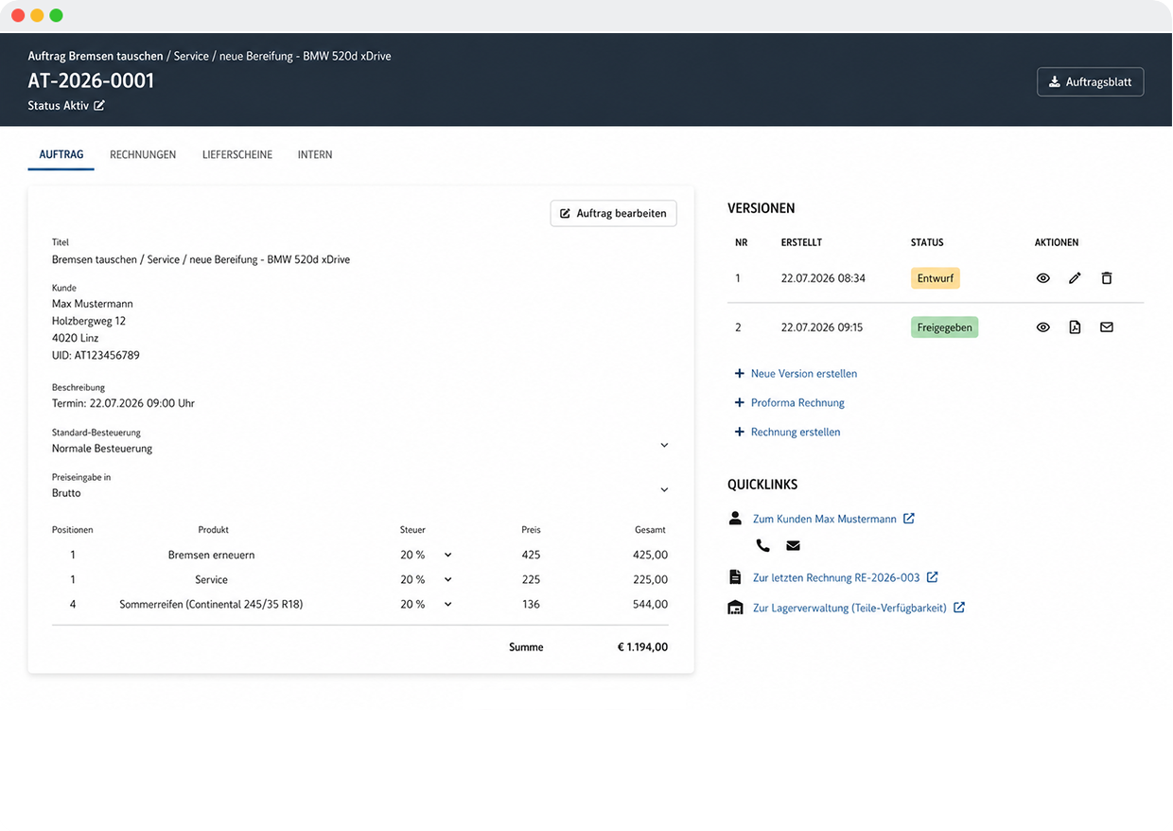Click external link icon after Teile-Verfügbarkeit
The width and height of the screenshot is (1173, 831).
[959, 608]
